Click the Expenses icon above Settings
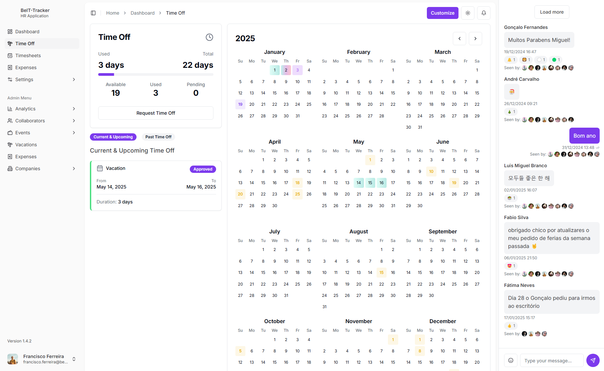 coord(10,67)
